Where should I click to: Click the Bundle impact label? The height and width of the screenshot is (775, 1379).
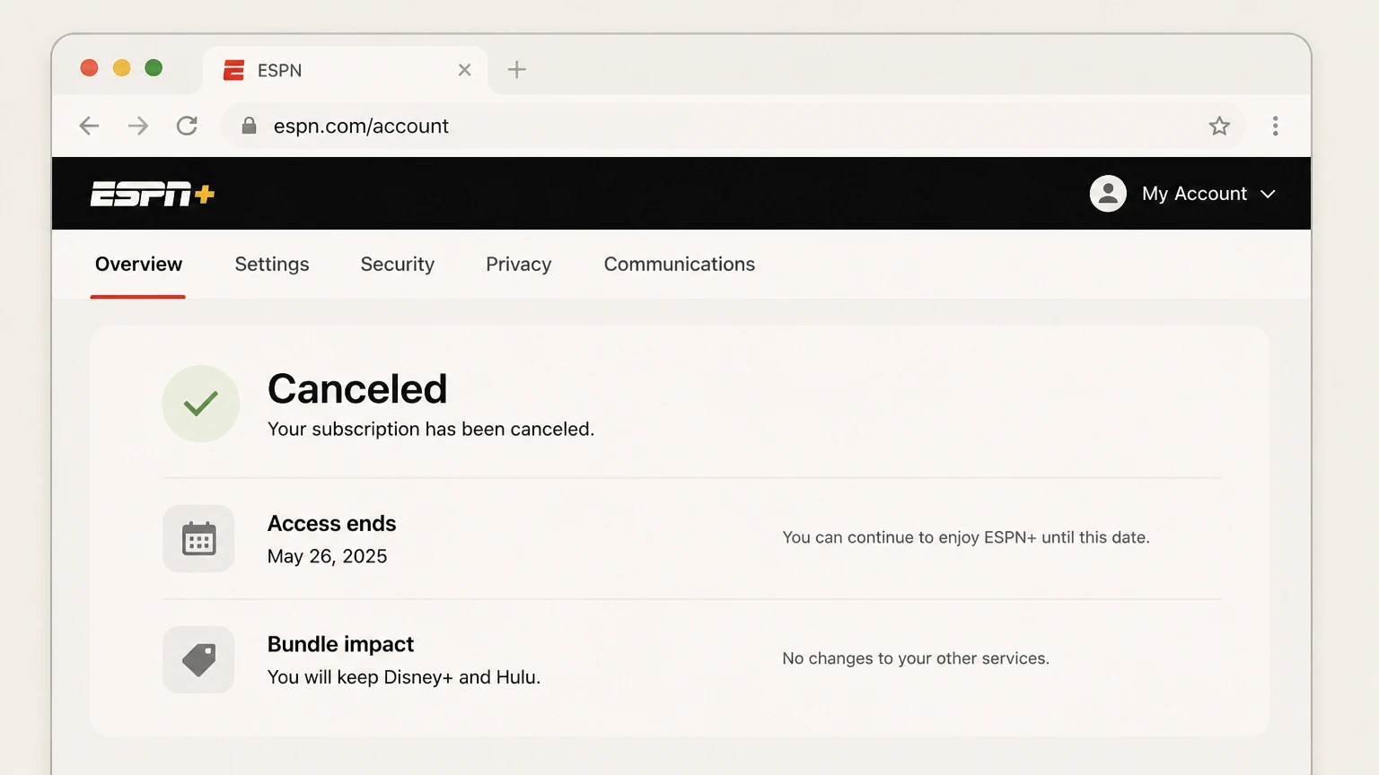coord(340,645)
